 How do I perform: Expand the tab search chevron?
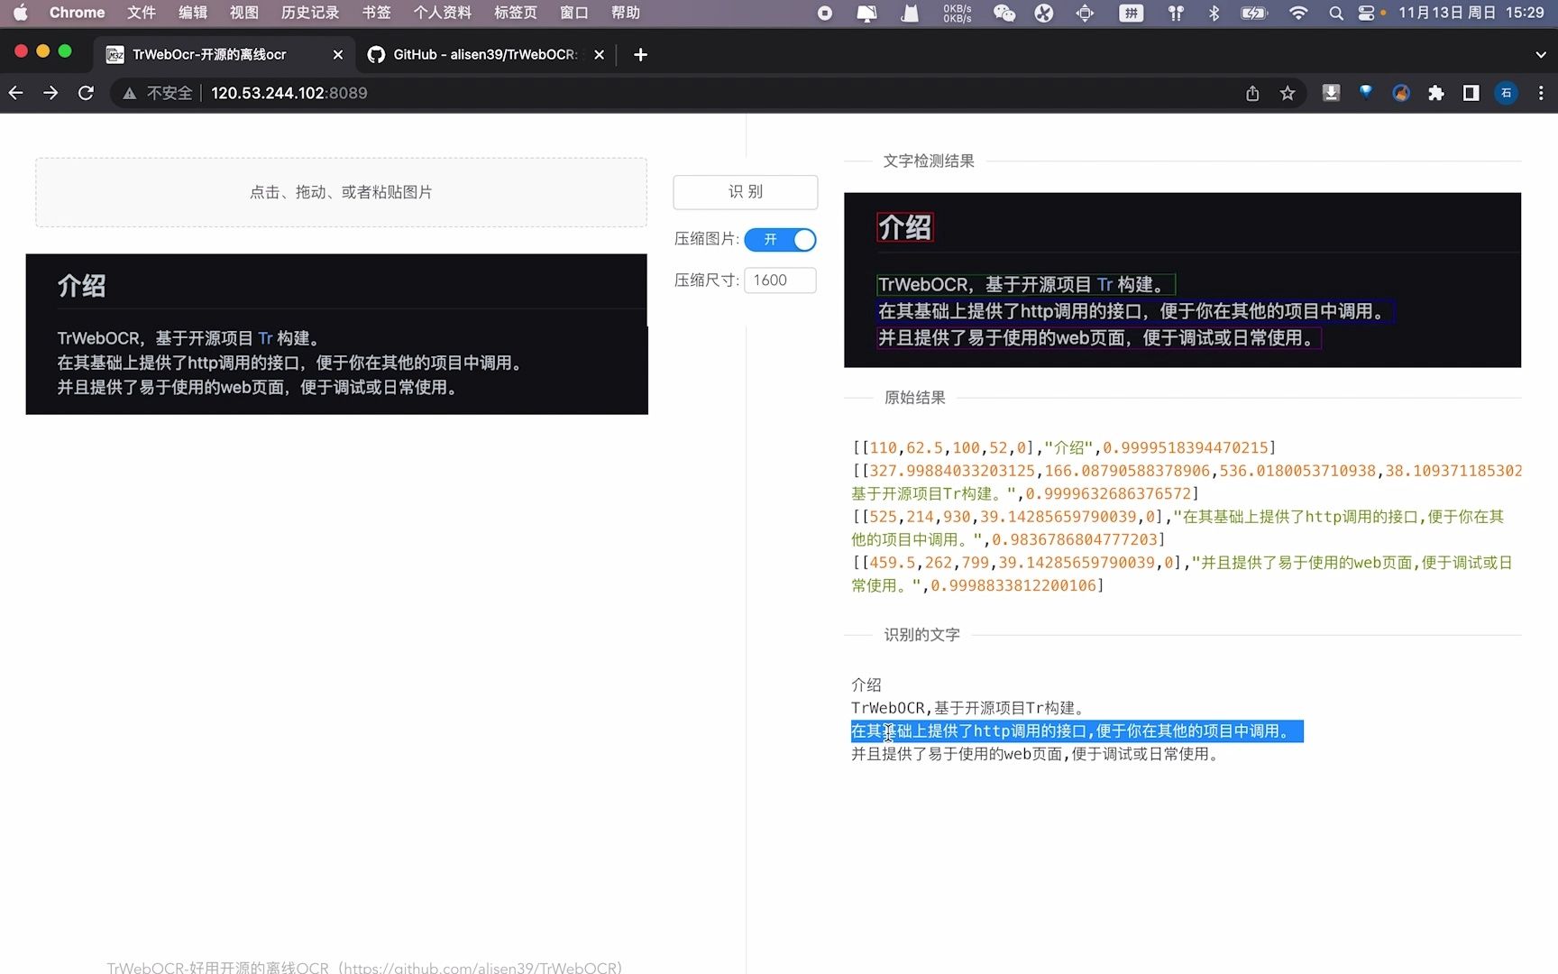coord(1540,55)
